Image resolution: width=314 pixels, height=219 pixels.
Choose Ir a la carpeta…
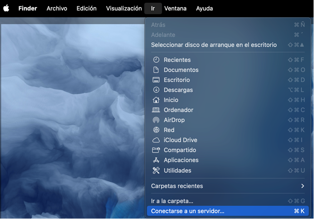228,201
